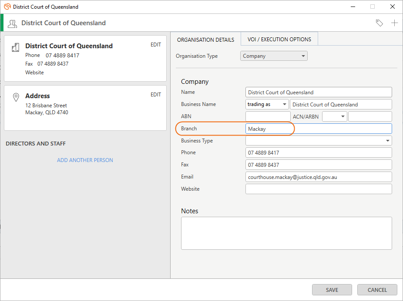Focus the ABN input field

[268, 116]
